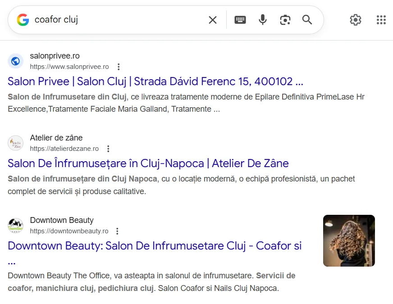Open Salon De Înfrumusețare în Cluj-Napoca link
This screenshot has width=393, height=304.
148,163
